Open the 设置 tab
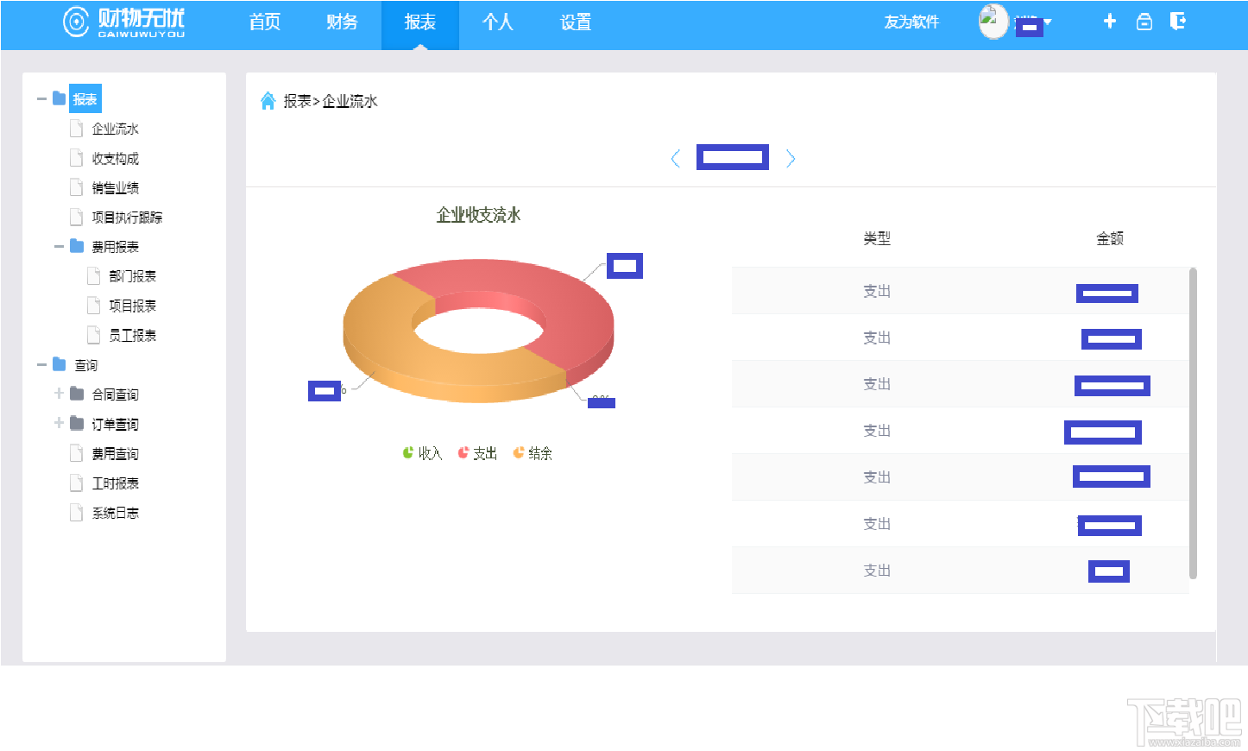This screenshot has width=1248, height=751. tap(576, 22)
